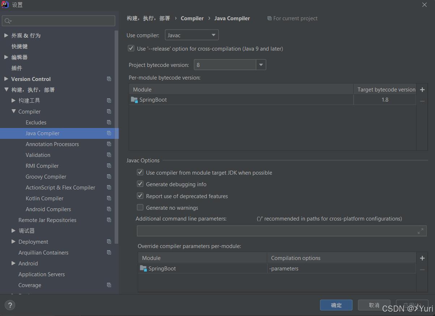Viewport: 435px width, 316px height.
Task: Click the help question mark icon
Action: click(10, 305)
